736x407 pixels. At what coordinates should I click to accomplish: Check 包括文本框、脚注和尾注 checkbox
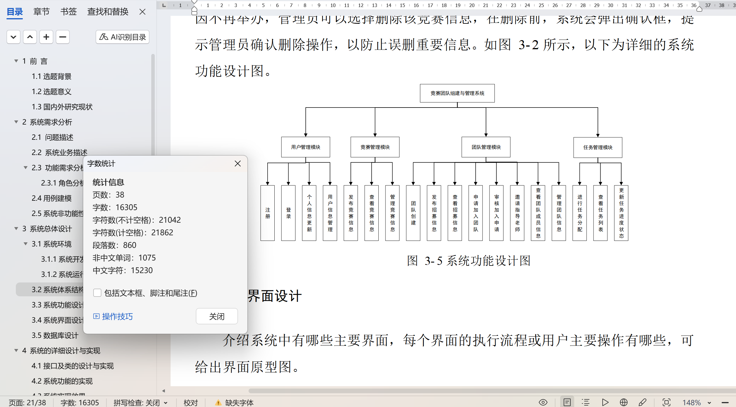click(x=97, y=293)
